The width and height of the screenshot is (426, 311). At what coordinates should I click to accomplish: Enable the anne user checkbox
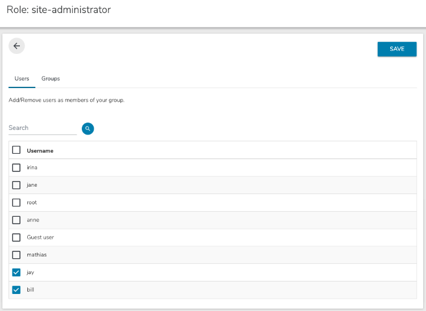[x=16, y=220]
